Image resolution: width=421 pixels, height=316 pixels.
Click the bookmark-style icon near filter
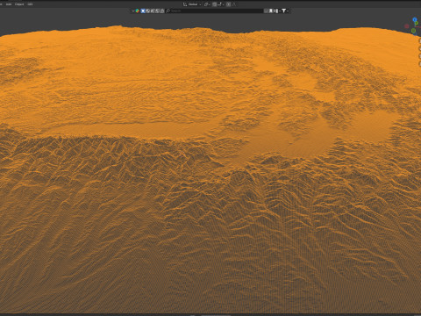click(x=271, y=11)
